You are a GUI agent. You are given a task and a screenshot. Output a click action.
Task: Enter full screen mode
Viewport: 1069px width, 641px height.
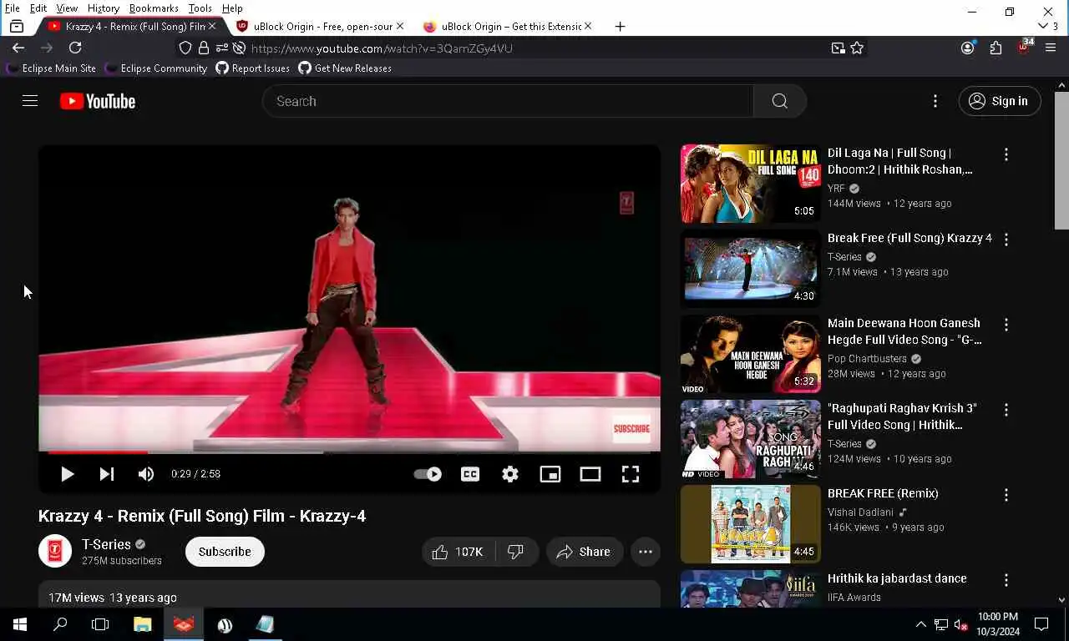pos(631,474)
